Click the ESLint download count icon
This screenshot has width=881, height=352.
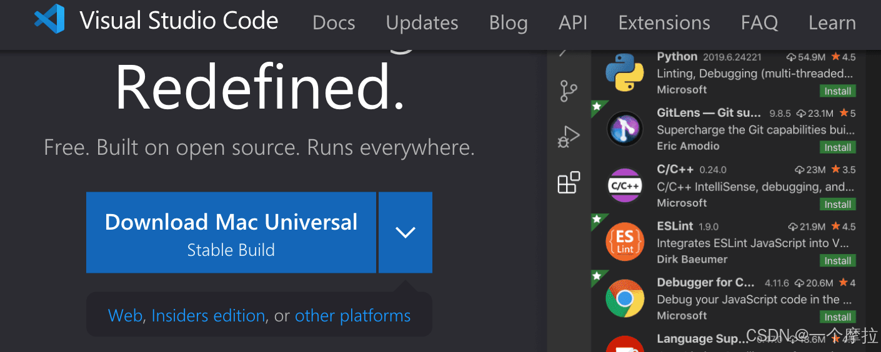pyautogui.click(x=794, y=227)
